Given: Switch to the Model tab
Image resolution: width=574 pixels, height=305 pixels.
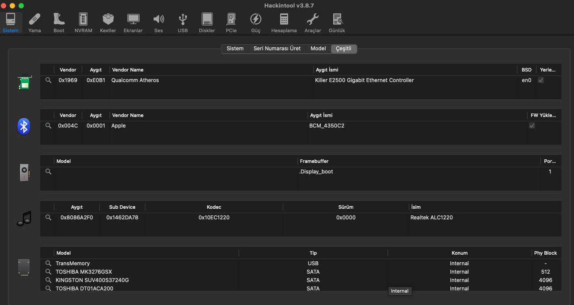Looking at the screenshot, I should coord(318,49).
